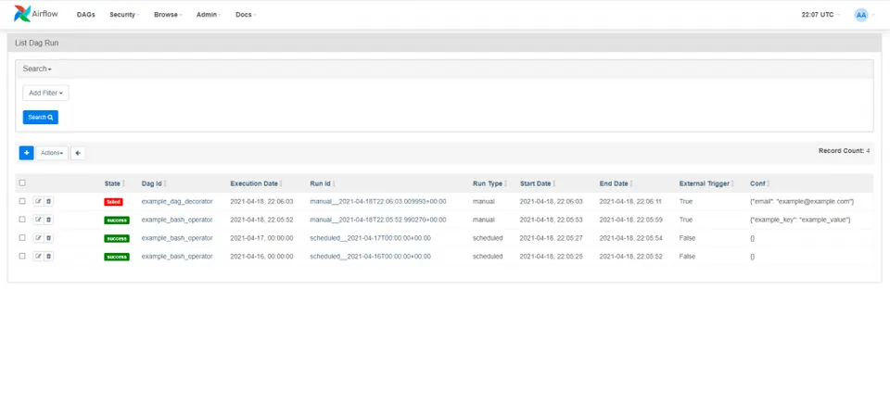Viewport: 890px width, 404px height.
Task: Select checkbox for scheduled 2021-04-17 run
Action: pos(22,237)
